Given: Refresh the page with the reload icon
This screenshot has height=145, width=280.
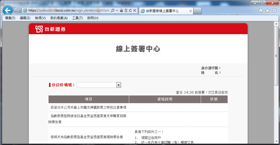Looking at the screenshot, I should coord(130,11).
